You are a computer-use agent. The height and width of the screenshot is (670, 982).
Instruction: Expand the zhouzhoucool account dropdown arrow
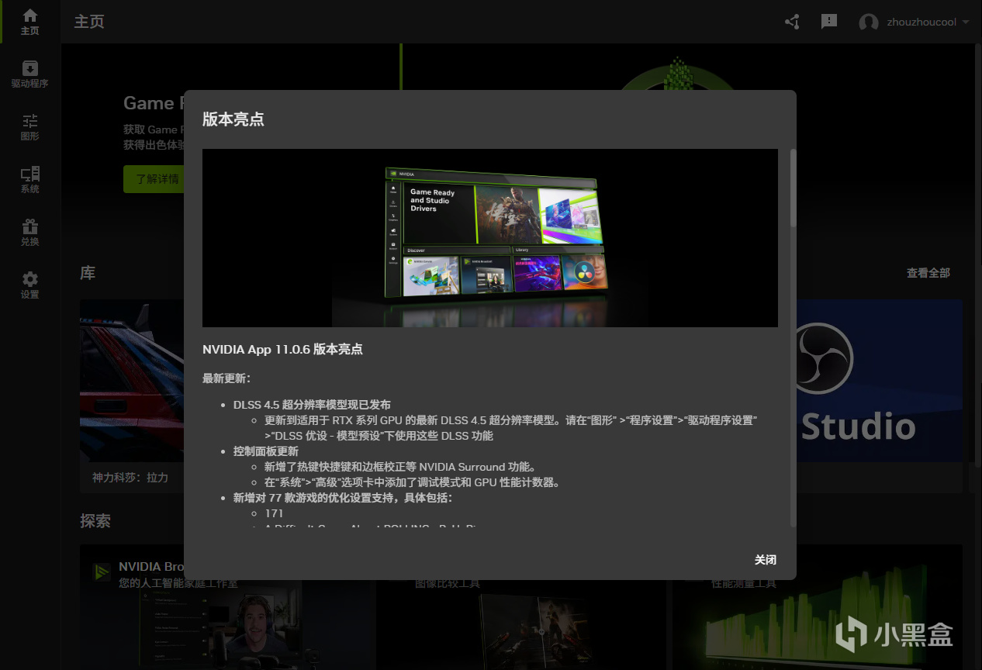pos(966,22)
